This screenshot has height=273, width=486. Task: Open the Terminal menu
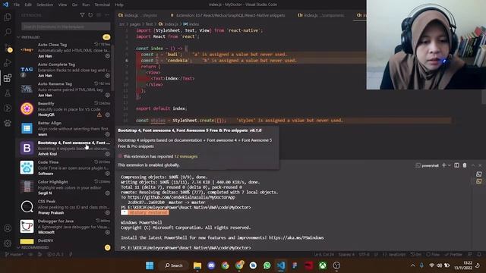tap(102, 5)
